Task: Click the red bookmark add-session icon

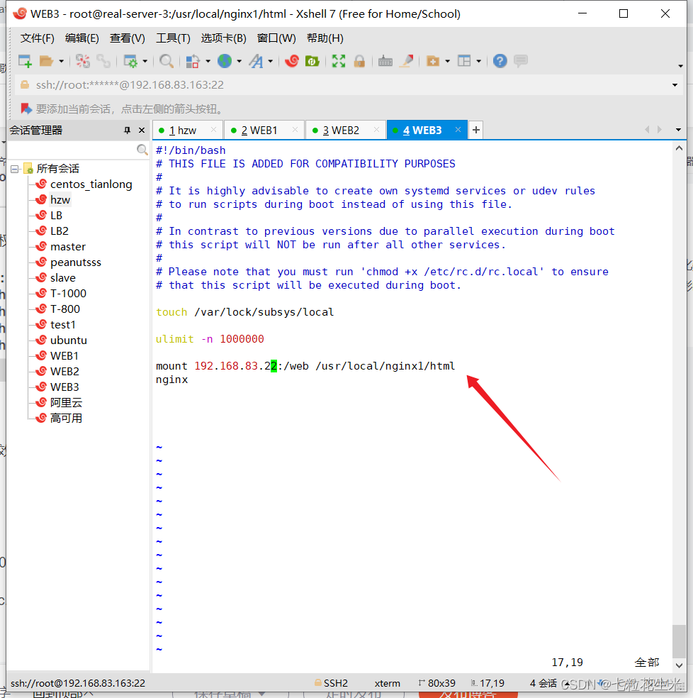Action: [x=26, y=109]
